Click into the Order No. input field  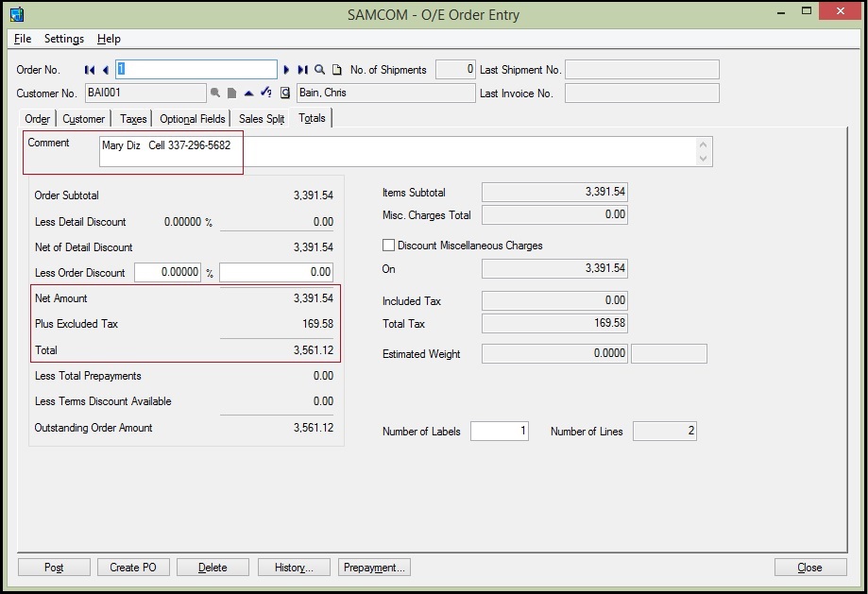(x=196, y=70)
